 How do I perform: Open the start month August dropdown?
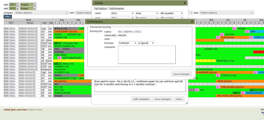coord(28,5)
